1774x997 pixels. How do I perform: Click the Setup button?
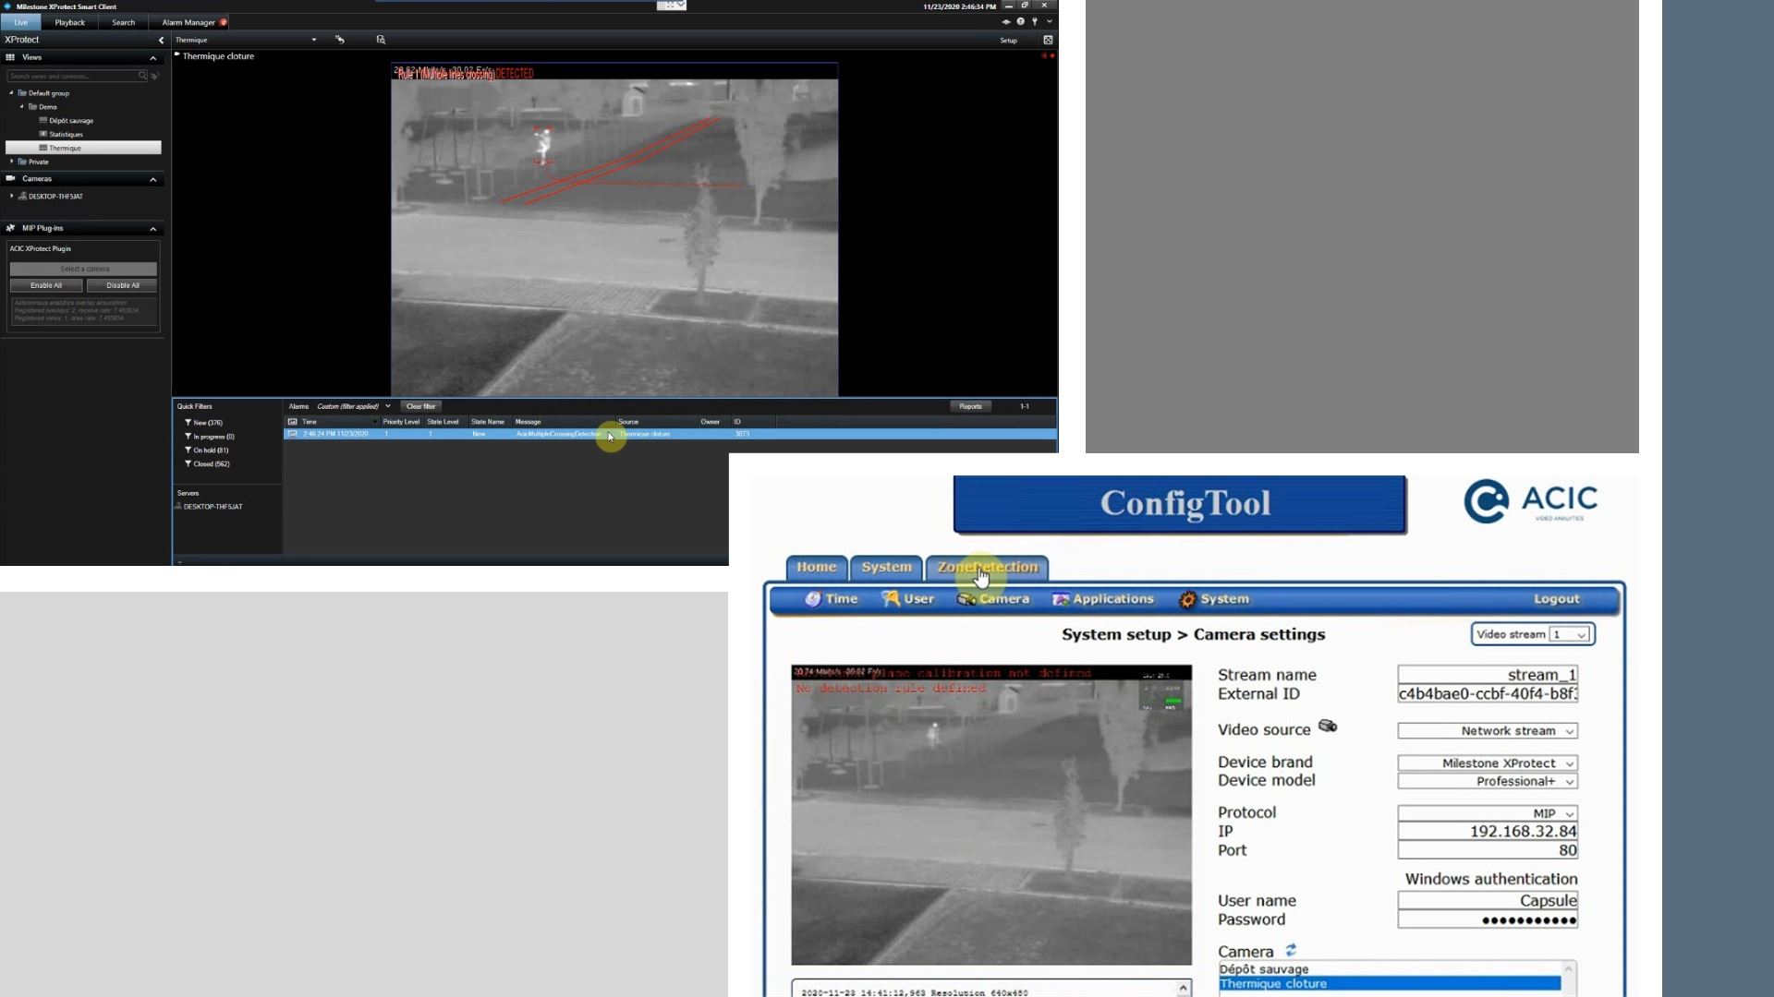click(1008, 40)
